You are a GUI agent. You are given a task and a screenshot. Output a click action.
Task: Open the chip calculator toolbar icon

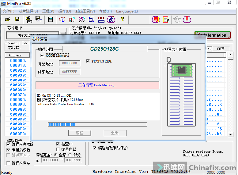(50, 20)
